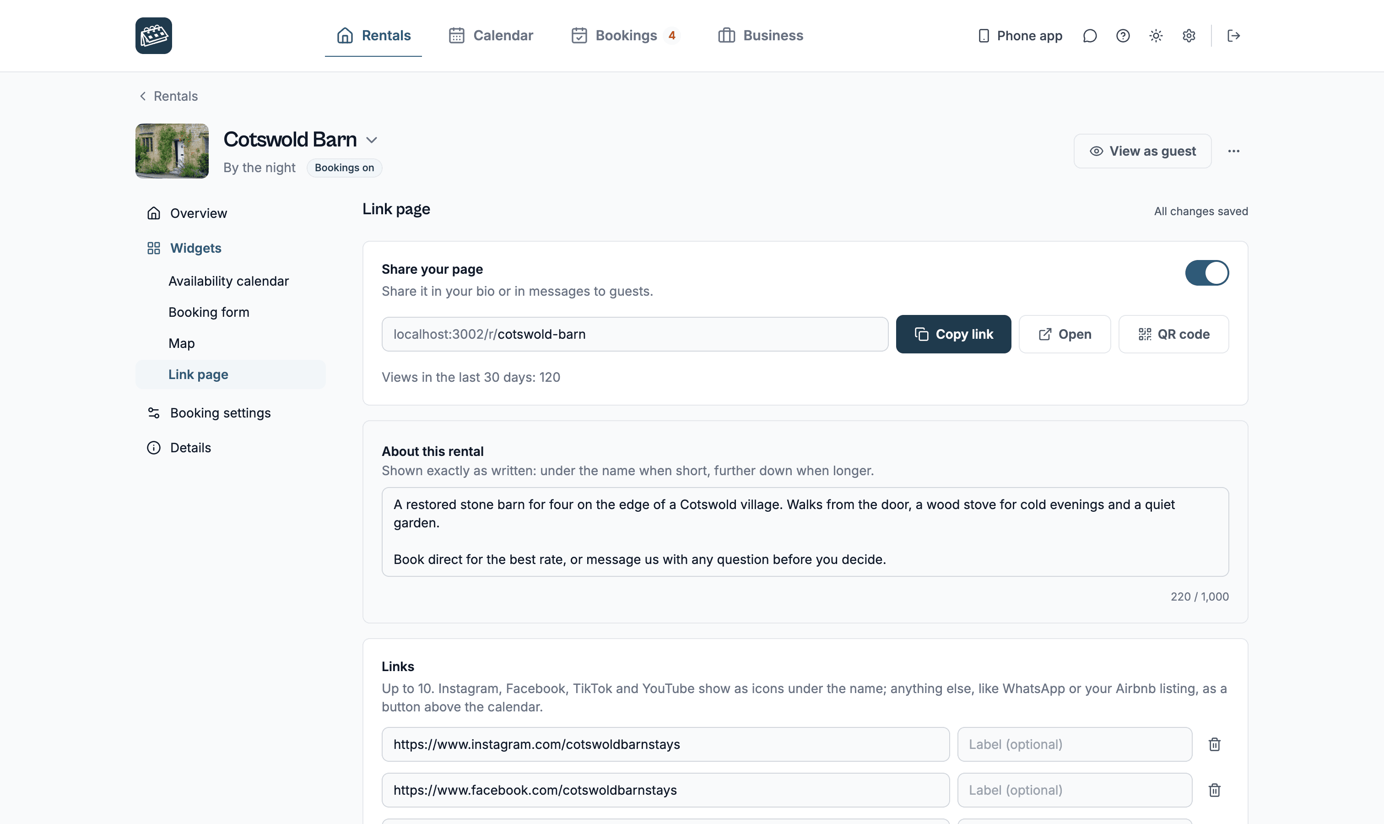
Task: Click the Facebook URL input field
Action: (x=665, y=790)
